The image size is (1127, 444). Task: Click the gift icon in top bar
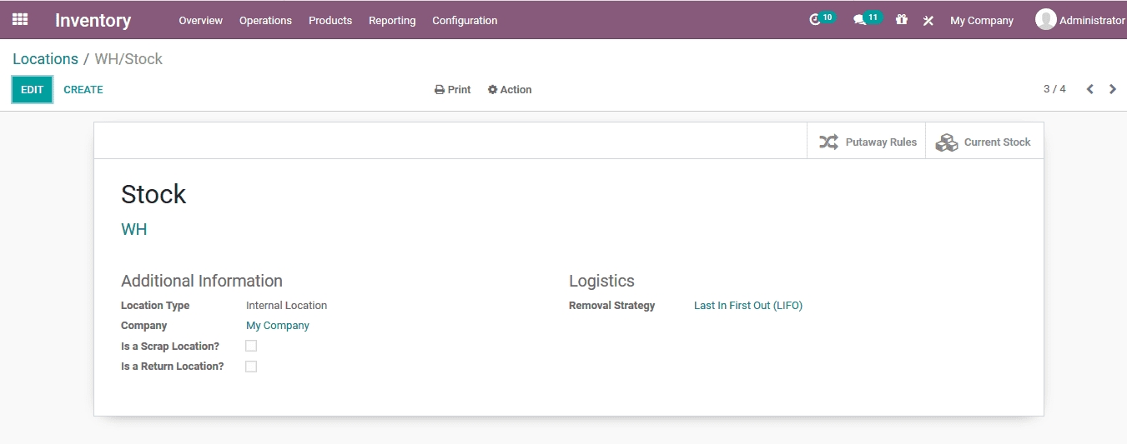coord(902,20)
